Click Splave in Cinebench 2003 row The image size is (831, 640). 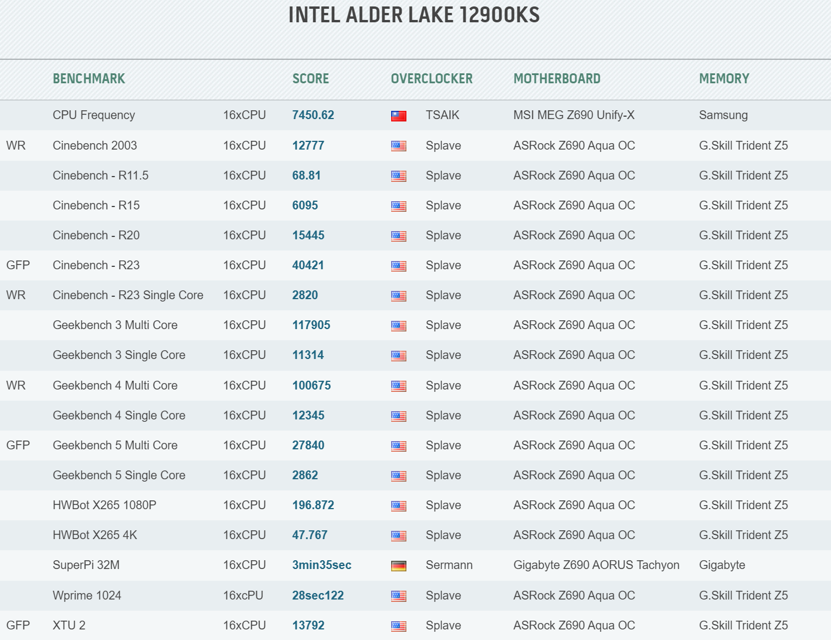point(443,145)
